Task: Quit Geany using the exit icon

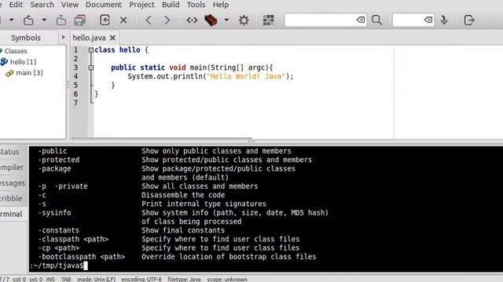Action: pyautogui.click(x=469, y=20)
